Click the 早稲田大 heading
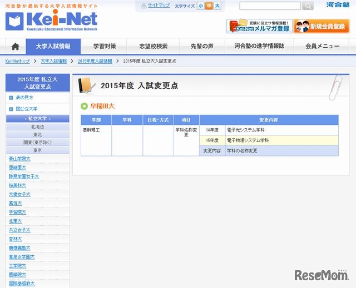 (x=102, y=106)
